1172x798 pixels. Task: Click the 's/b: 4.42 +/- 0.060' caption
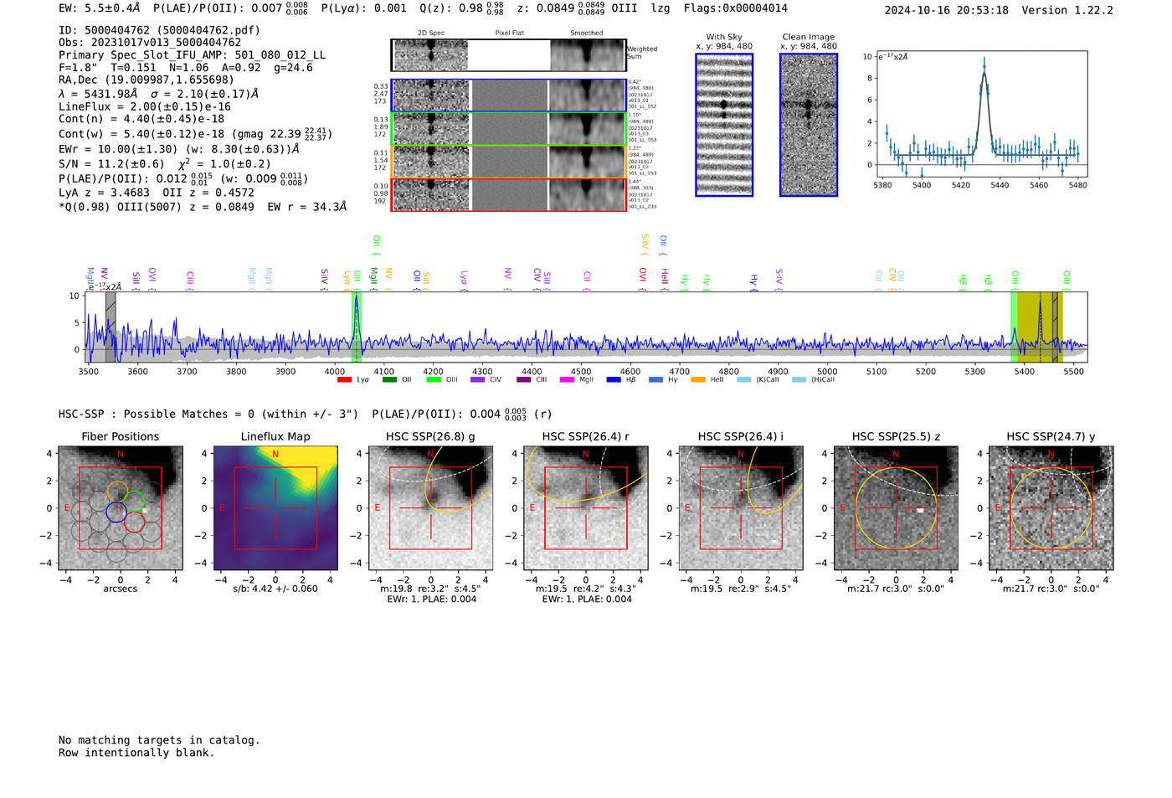275,589
